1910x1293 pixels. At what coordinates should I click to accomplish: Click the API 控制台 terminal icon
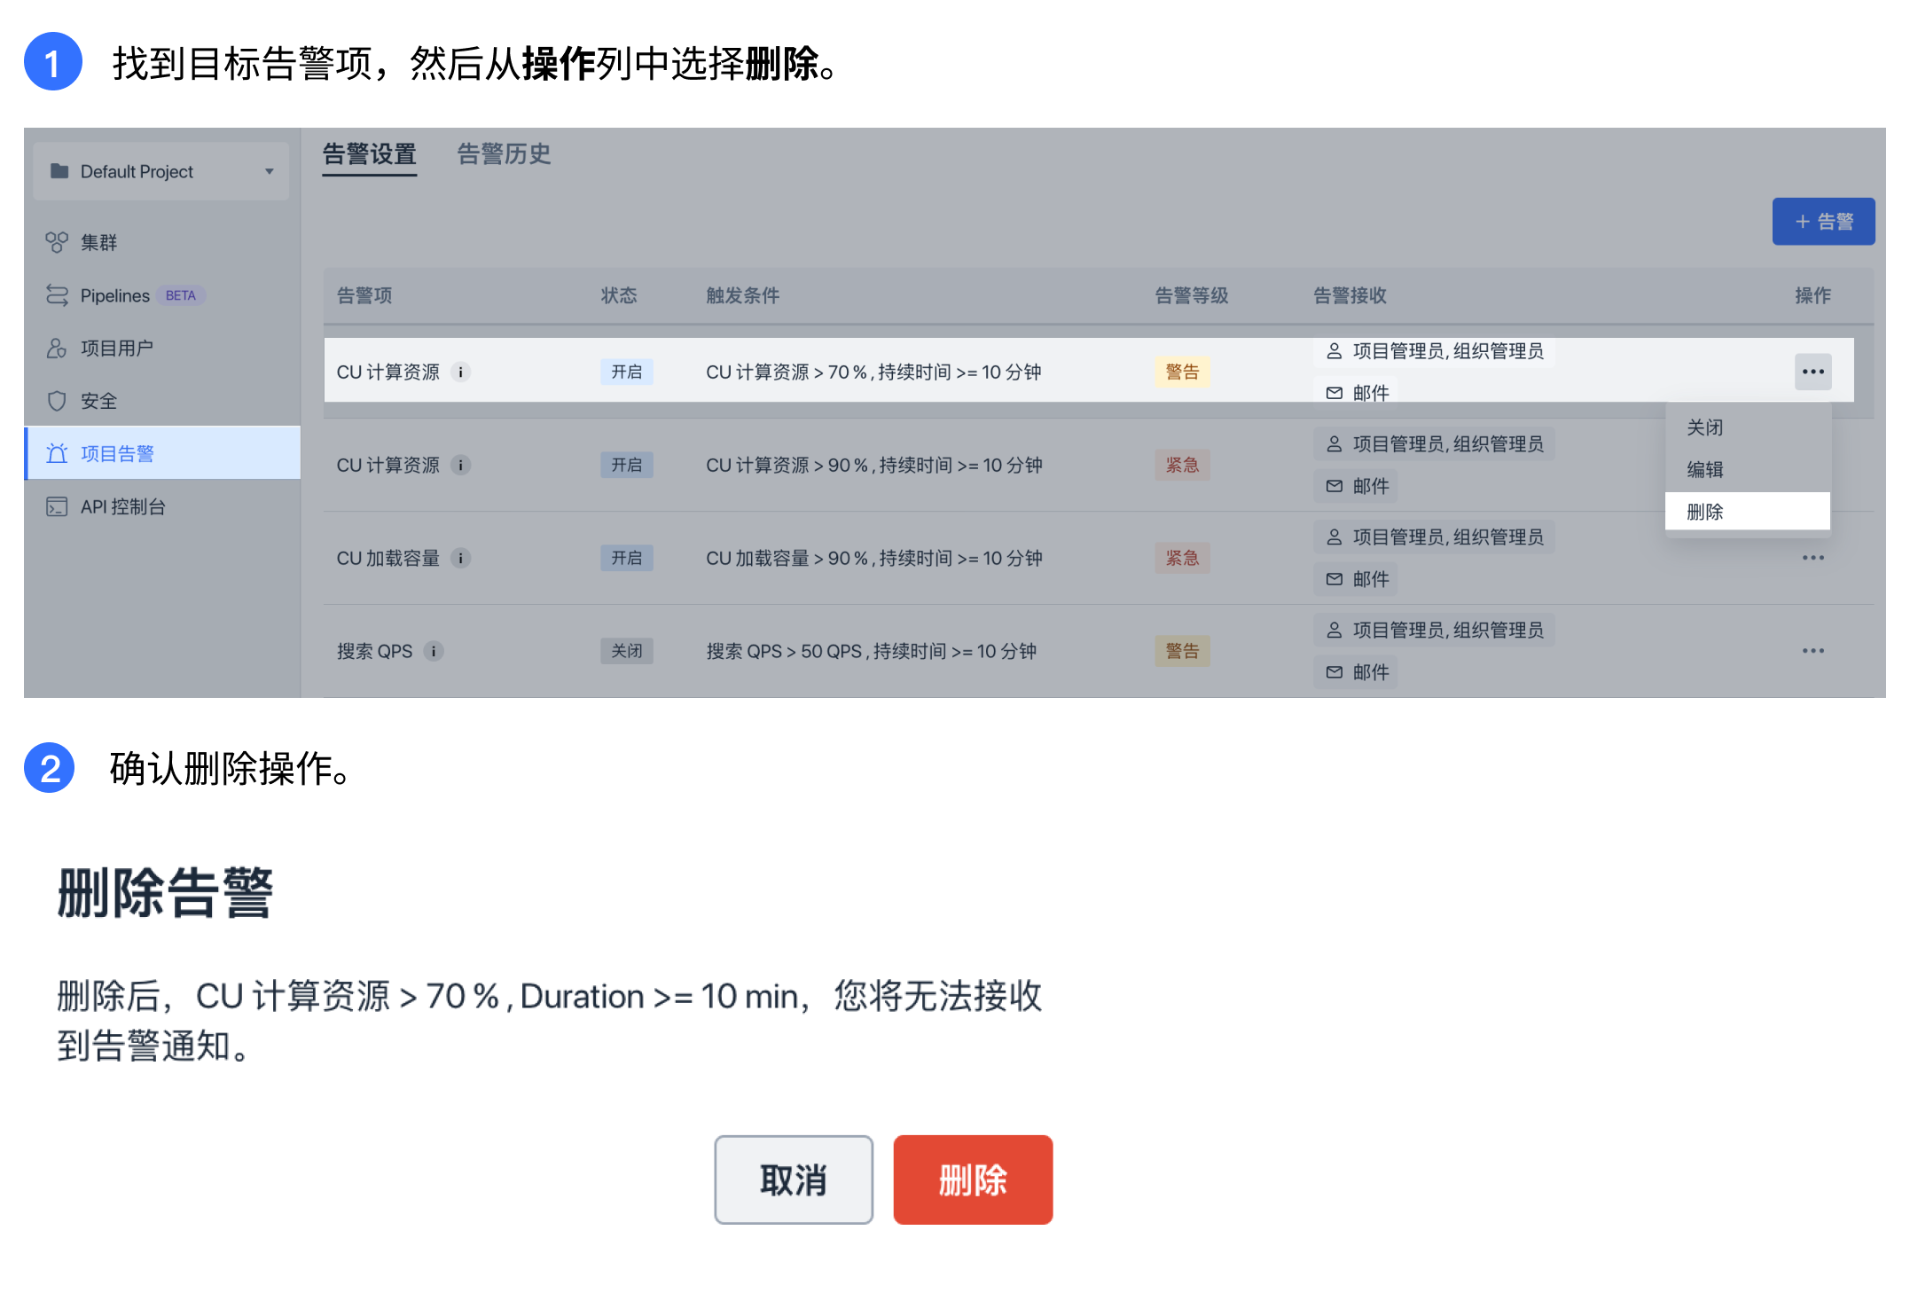(57, 506)
